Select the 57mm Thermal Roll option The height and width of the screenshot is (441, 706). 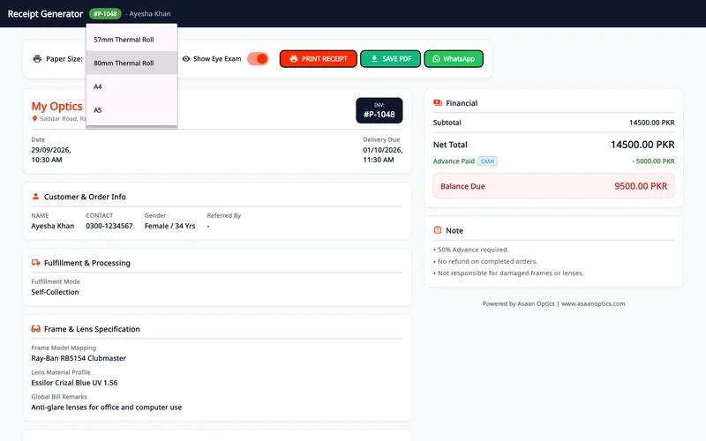(x=131, y=40)
